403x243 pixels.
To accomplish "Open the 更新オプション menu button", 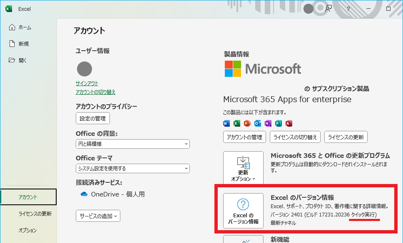I will coord(243,168).
